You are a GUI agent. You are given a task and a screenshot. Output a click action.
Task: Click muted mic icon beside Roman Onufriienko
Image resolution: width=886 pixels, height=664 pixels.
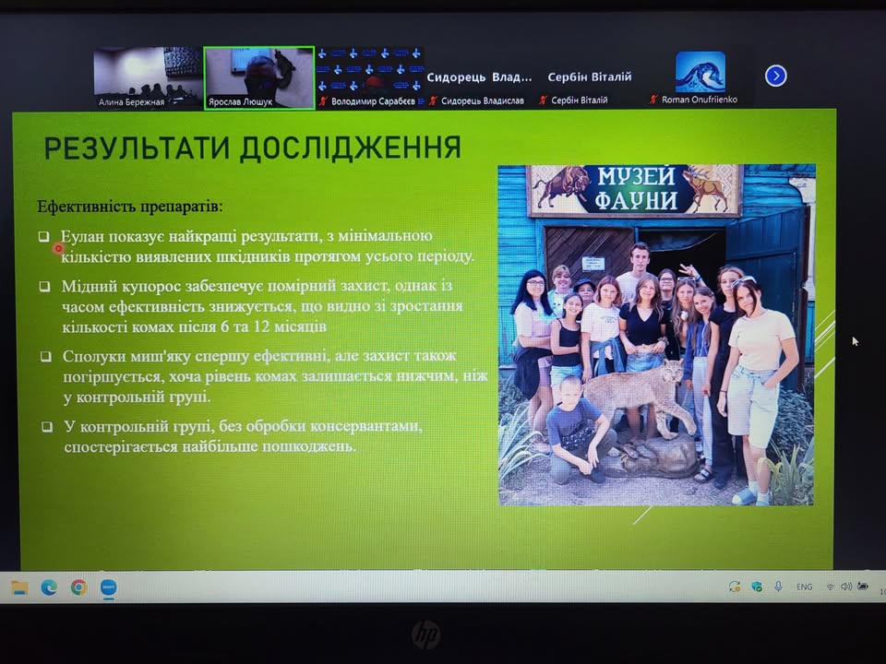653,100
